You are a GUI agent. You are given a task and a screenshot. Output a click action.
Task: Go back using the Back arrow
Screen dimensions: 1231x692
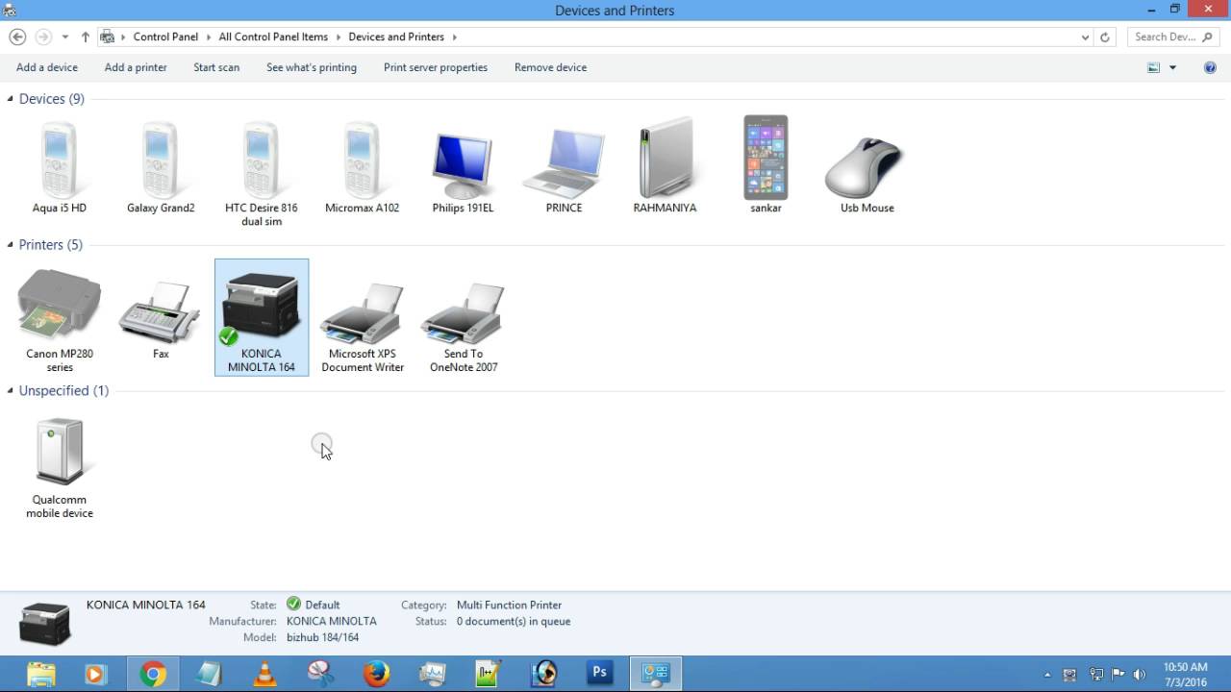[17, 37]
